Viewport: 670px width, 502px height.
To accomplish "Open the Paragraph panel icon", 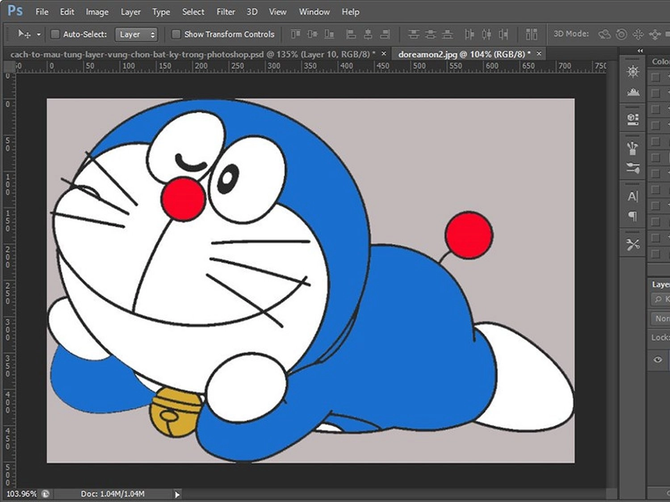I will pos(632,216).
